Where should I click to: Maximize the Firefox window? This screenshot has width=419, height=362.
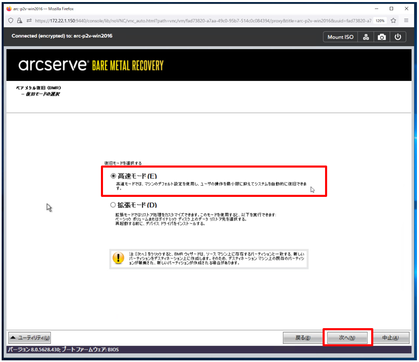[x=391, y=9]
